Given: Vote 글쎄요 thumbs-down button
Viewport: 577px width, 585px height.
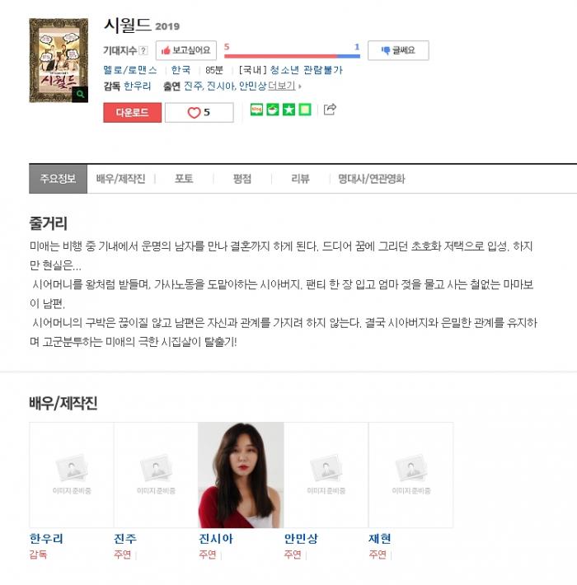Looking at the screenshot, I should point(398,50).
